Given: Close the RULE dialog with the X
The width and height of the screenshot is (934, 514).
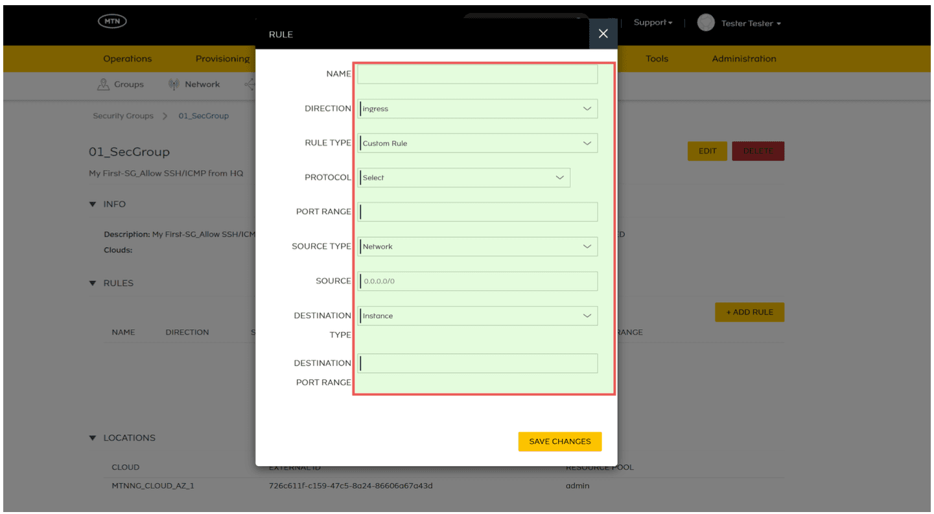Looking at the screenshot, I should click(x=603, y=34).
